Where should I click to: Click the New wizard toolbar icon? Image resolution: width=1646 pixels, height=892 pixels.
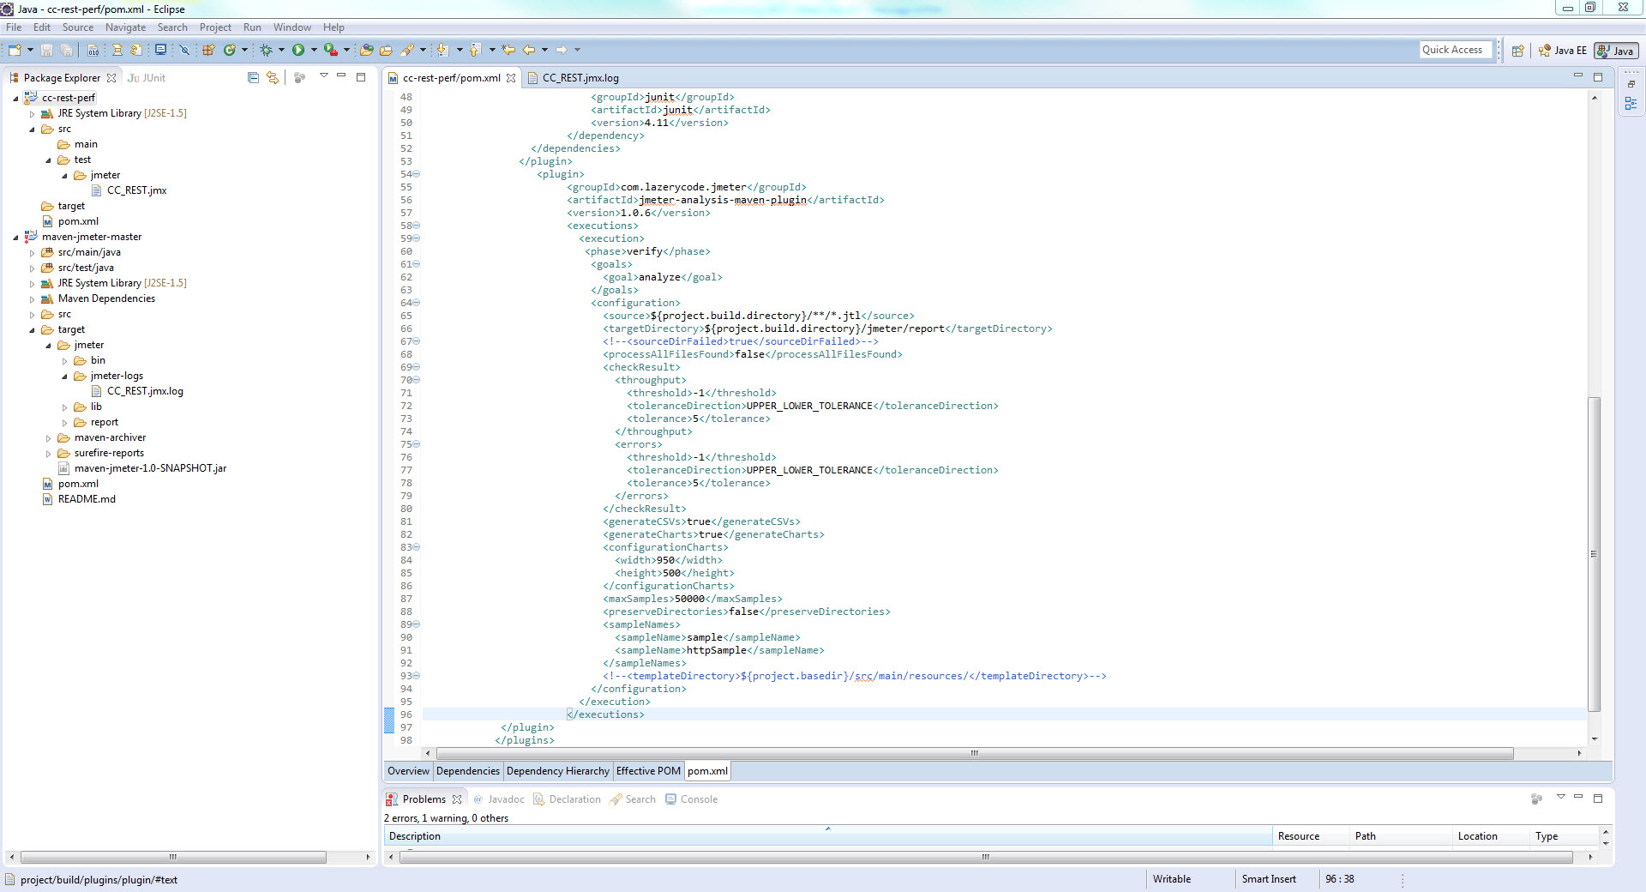point(15,51)
